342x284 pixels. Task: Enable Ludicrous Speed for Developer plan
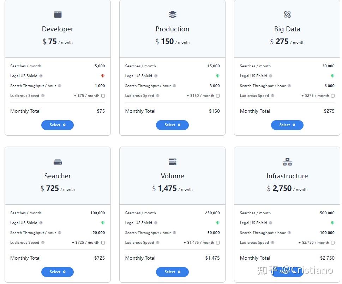[103, 96]
